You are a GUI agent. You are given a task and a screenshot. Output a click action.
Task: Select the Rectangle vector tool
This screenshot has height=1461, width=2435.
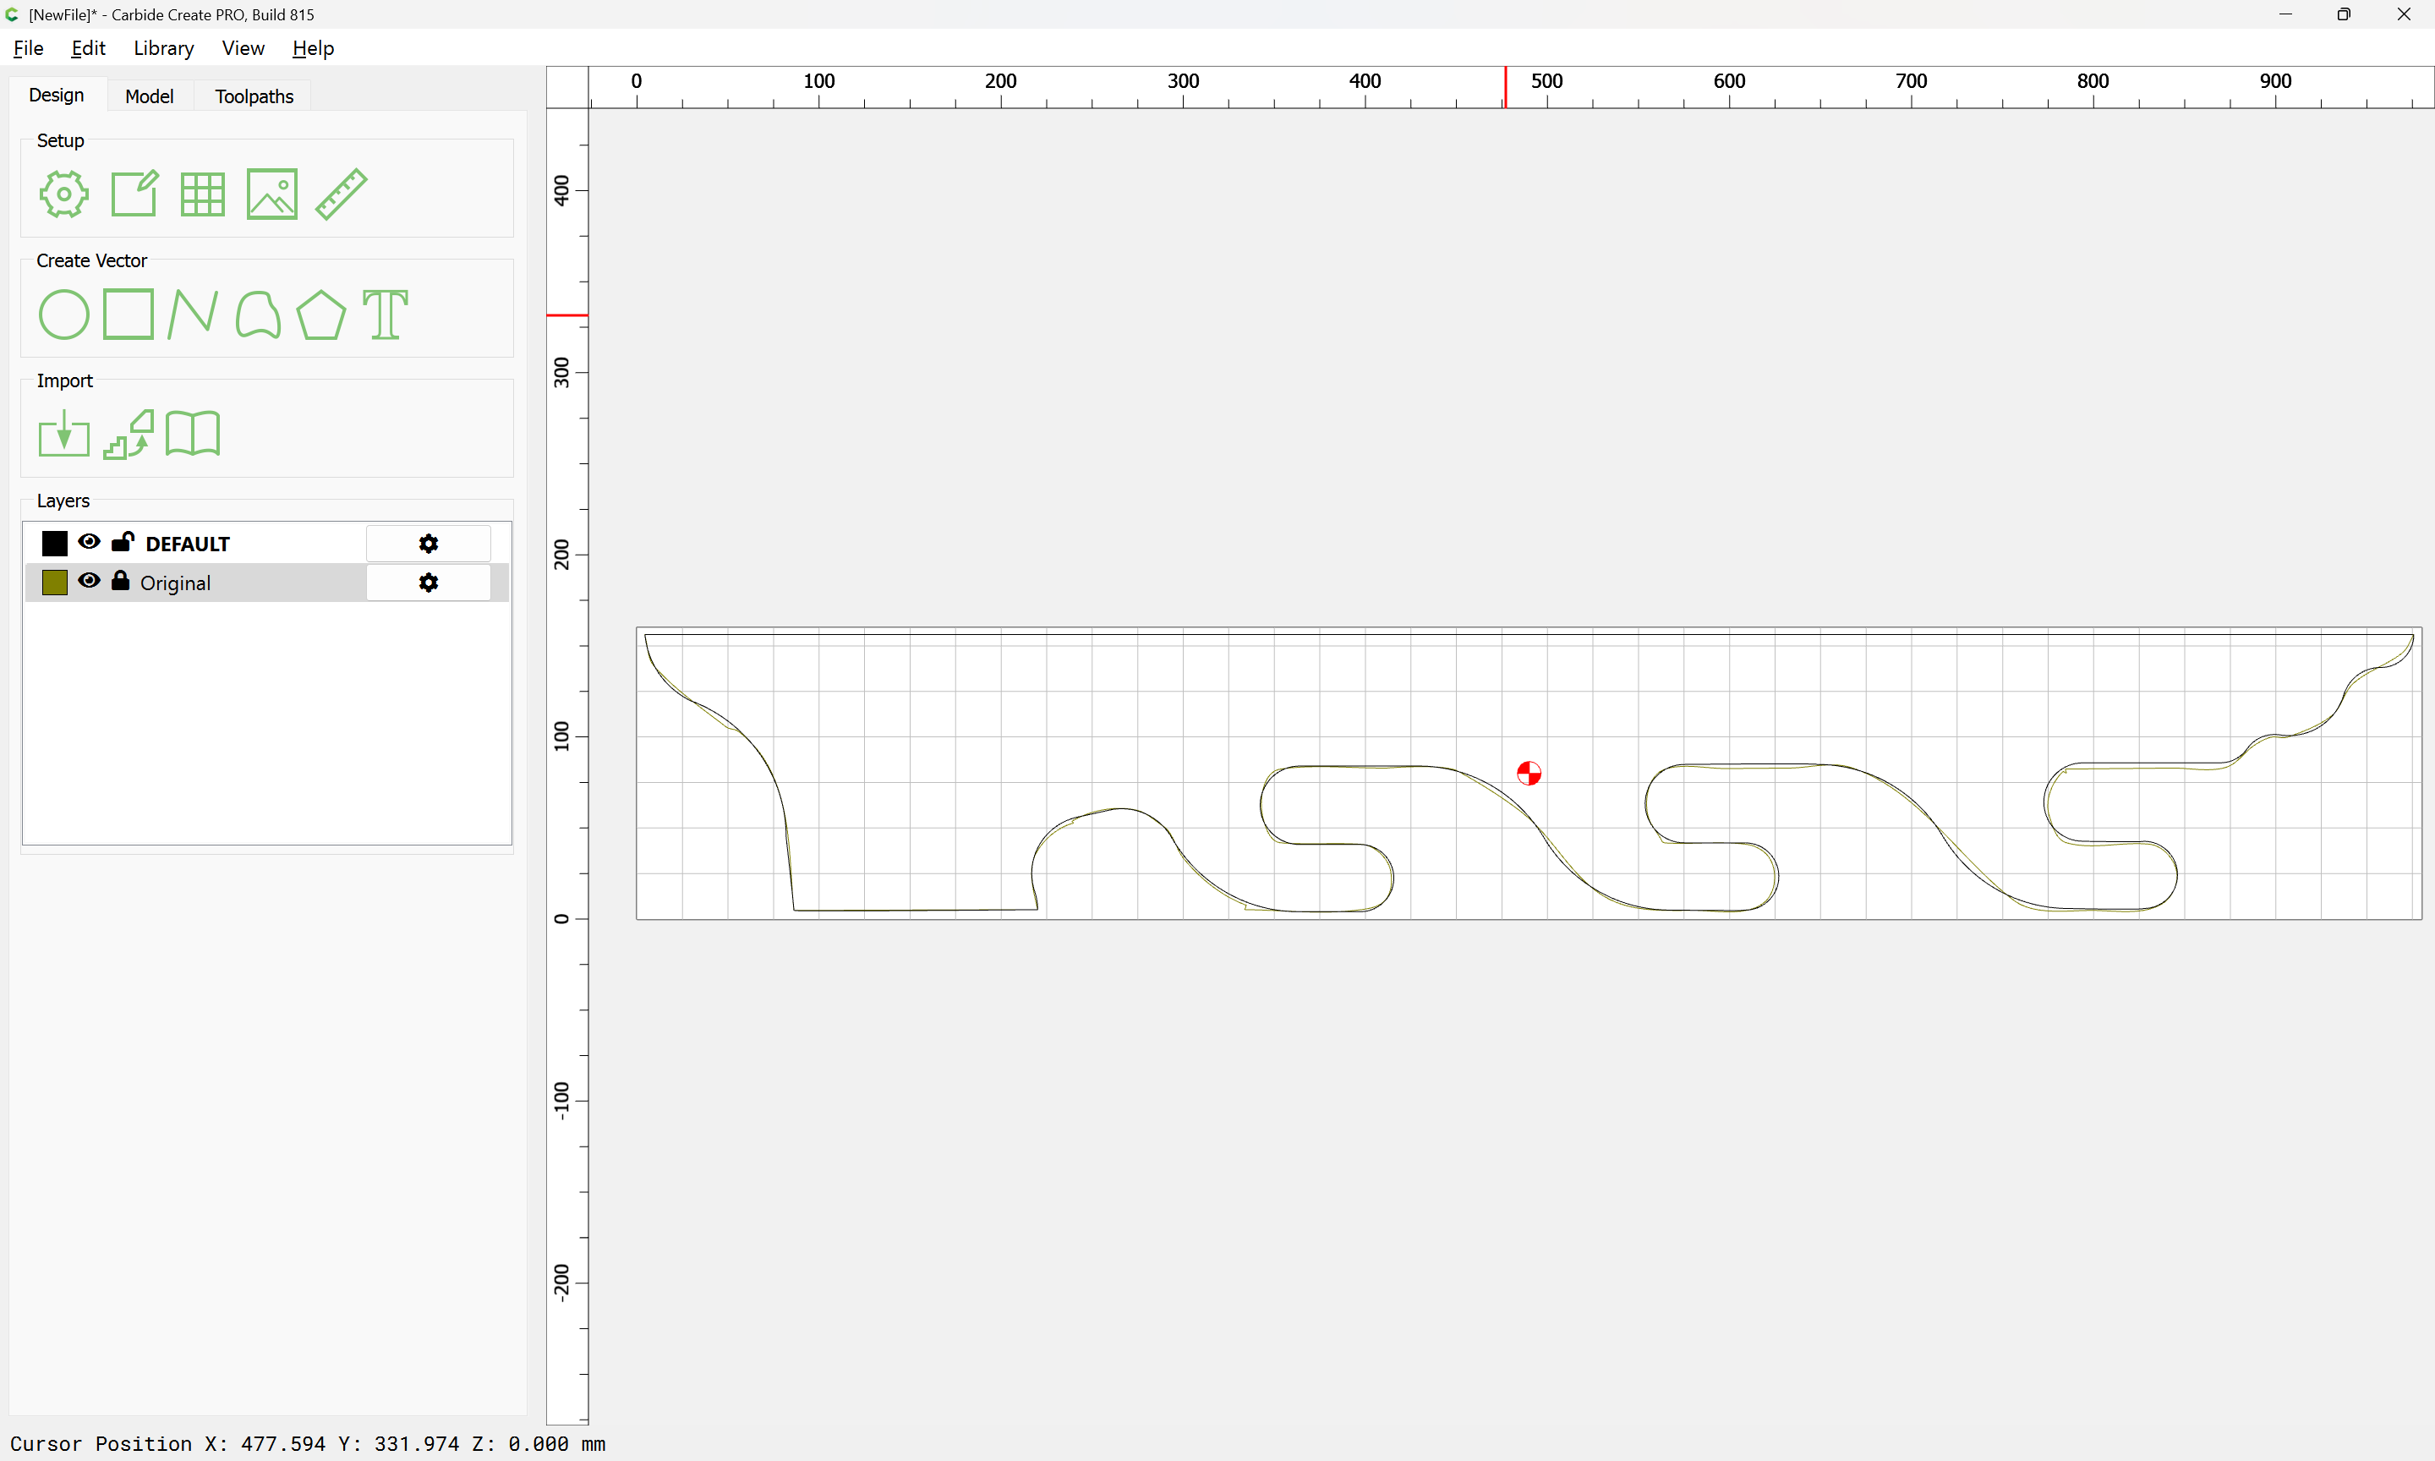point(129,315)
